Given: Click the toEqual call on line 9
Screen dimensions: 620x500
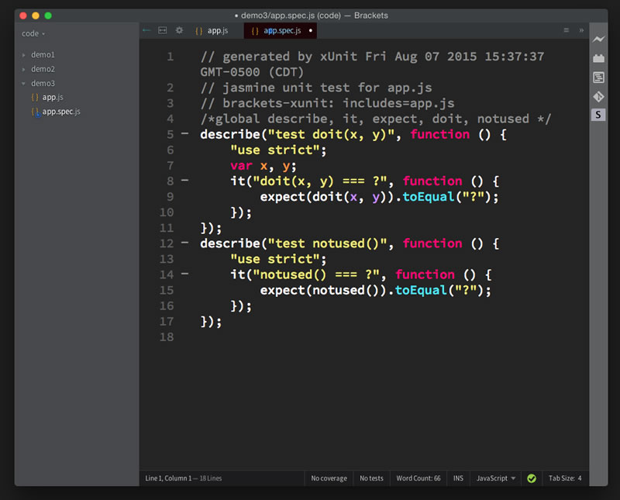Looking at the screenshot, I should pos(429,197).
